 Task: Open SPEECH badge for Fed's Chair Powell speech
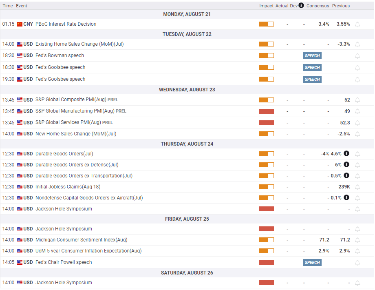coord(312,263)
